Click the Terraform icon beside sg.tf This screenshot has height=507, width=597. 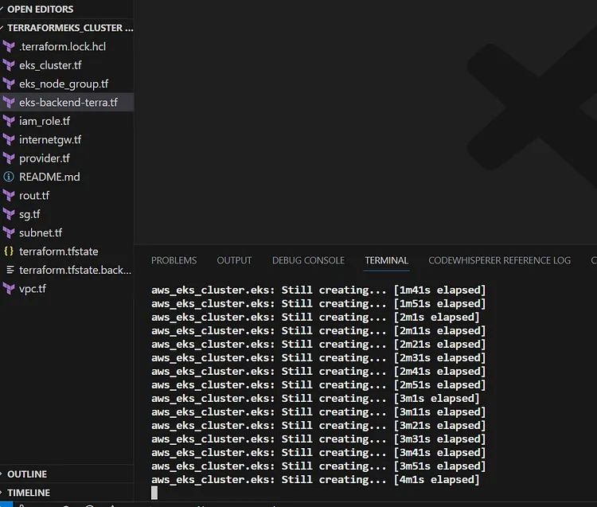click(x=9, y=215)
